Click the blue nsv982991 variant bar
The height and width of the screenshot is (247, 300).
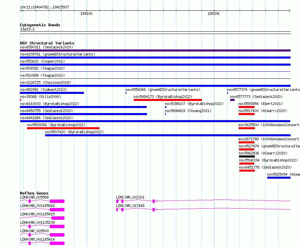(52, 93)
